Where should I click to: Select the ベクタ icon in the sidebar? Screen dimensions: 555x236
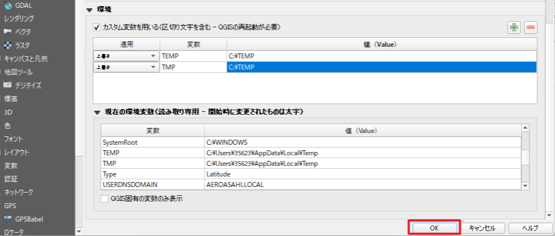pos(8,32)
